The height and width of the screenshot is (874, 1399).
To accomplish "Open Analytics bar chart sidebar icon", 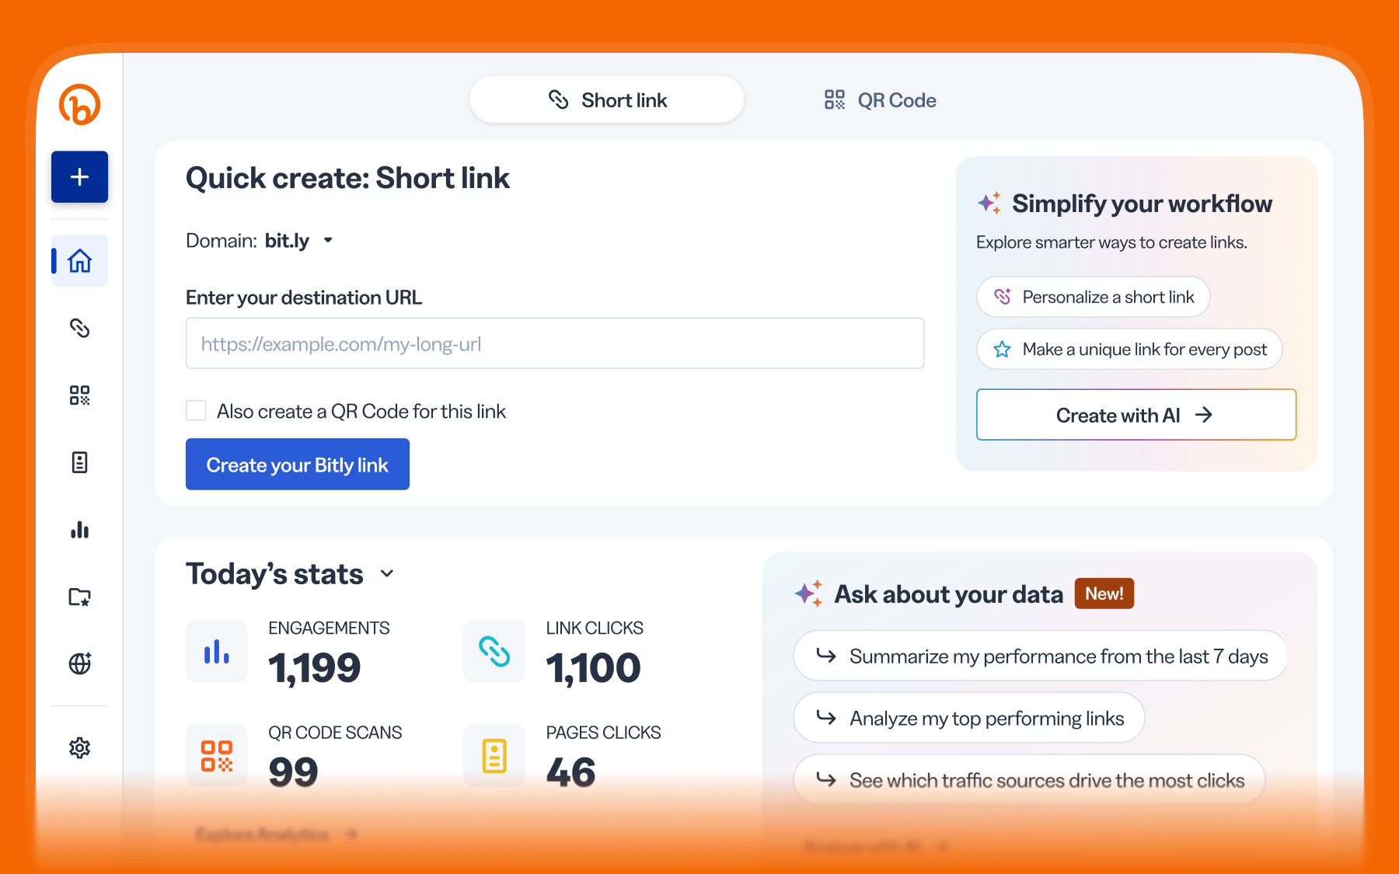I will point(79,530).
